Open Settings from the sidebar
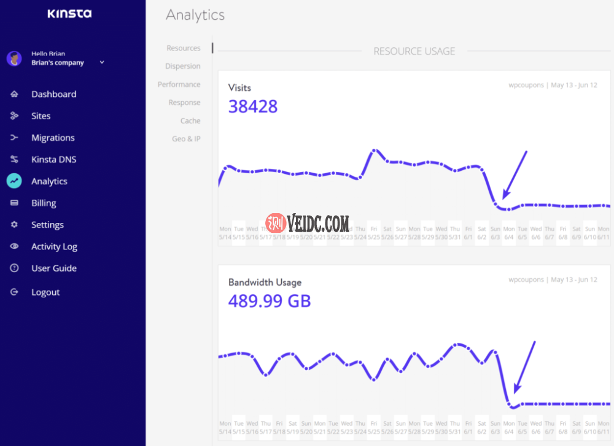 click(47, 225)
